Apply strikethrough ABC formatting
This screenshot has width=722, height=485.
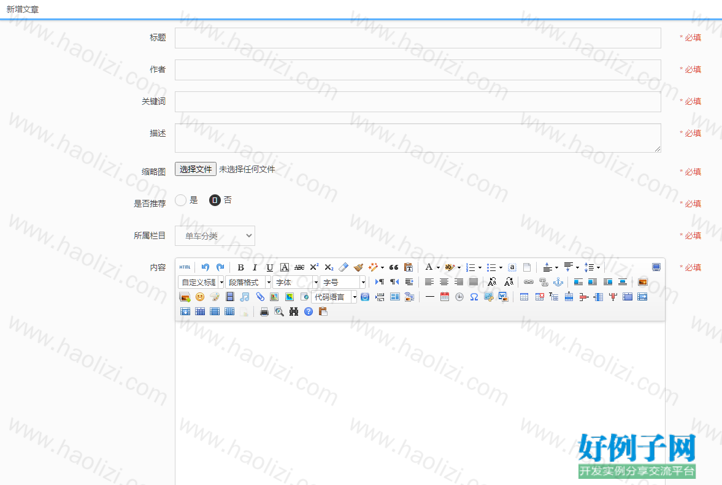pyautogui.click(x=299, y=267)
